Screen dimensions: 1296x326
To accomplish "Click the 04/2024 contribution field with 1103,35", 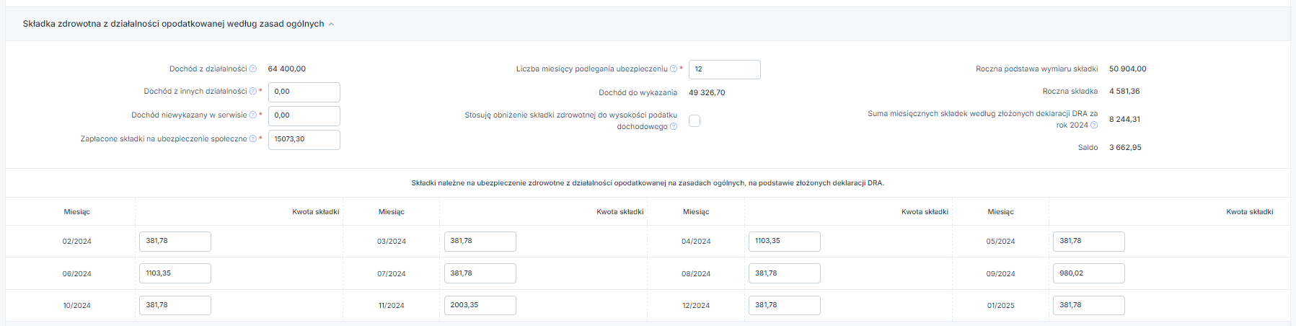I will (785, 241).
